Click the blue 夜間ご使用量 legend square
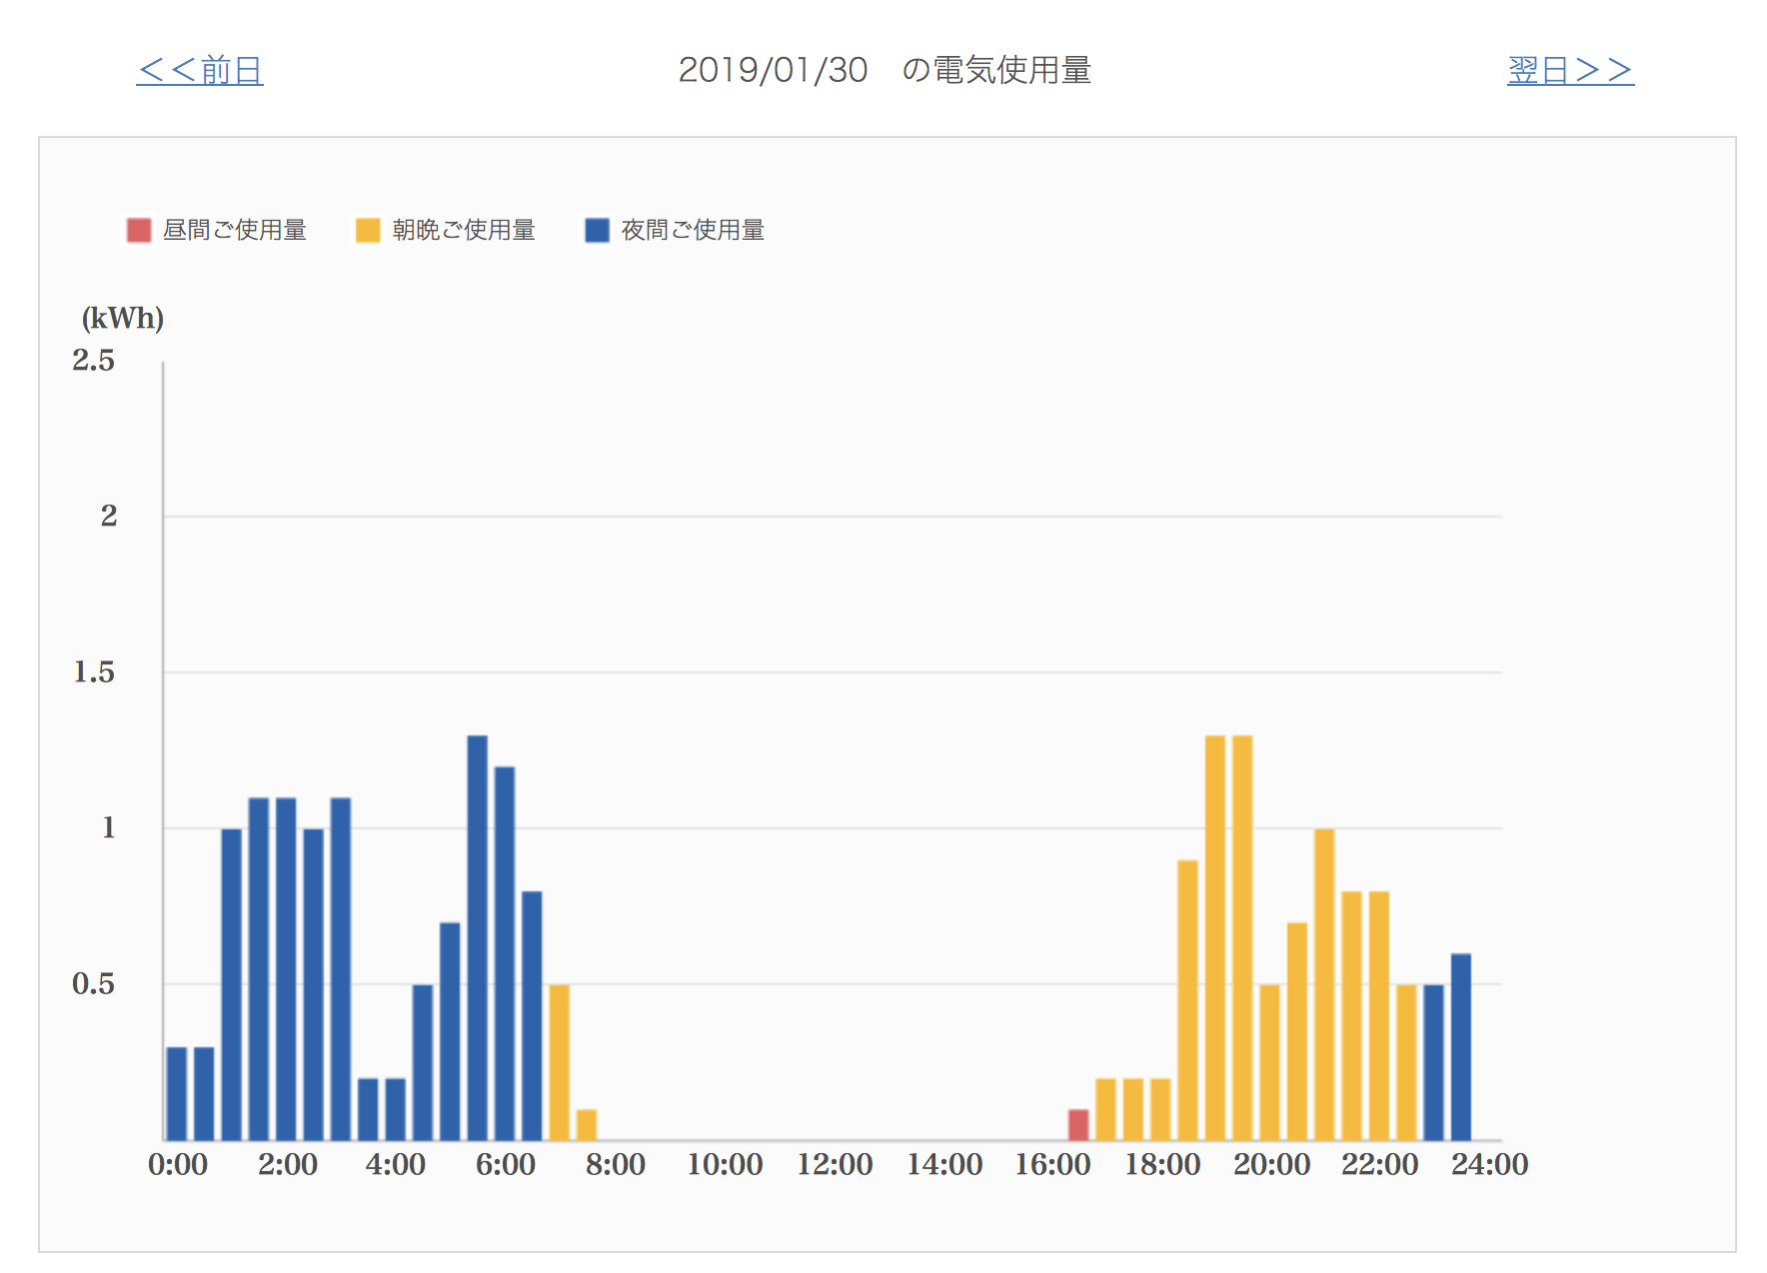Image resolution: width=1767 pixels, height=1273 pixels. 597,231
